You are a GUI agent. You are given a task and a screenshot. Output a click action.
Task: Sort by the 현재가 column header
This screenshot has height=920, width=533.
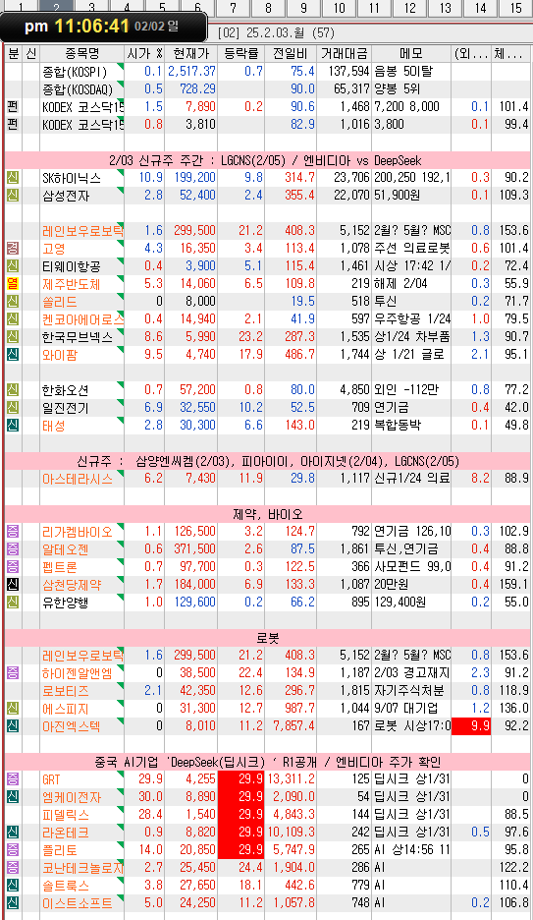click(191, 53)
